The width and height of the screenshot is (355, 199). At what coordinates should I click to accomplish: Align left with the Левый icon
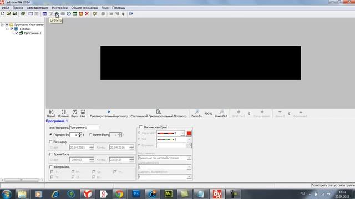(x=51, y=113)
